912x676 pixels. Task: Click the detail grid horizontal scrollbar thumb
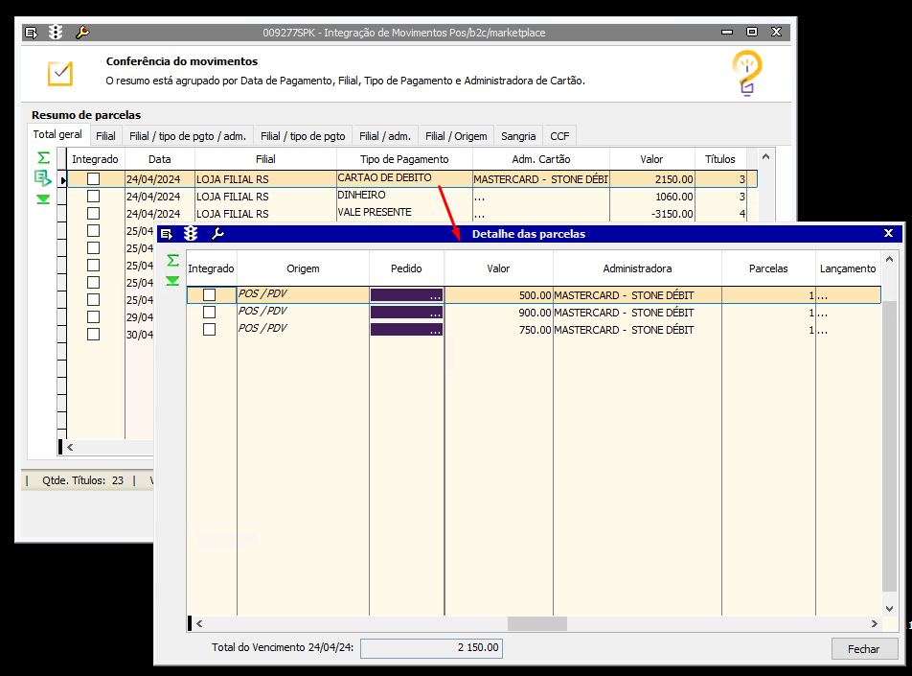536,623
